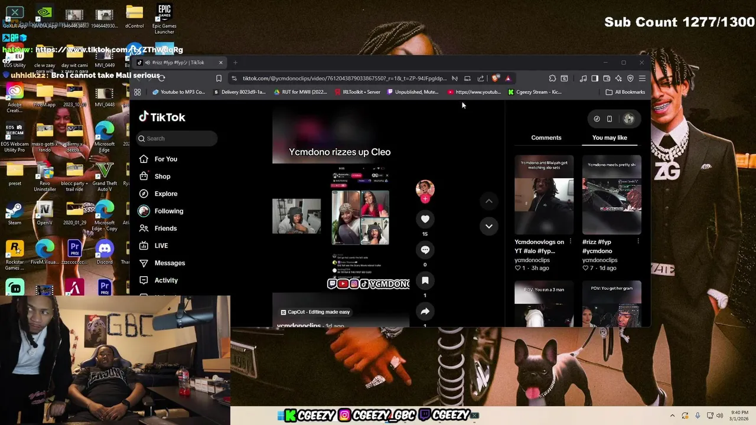Open the Activity notifications
756x425 pixels.
point(158,280)
